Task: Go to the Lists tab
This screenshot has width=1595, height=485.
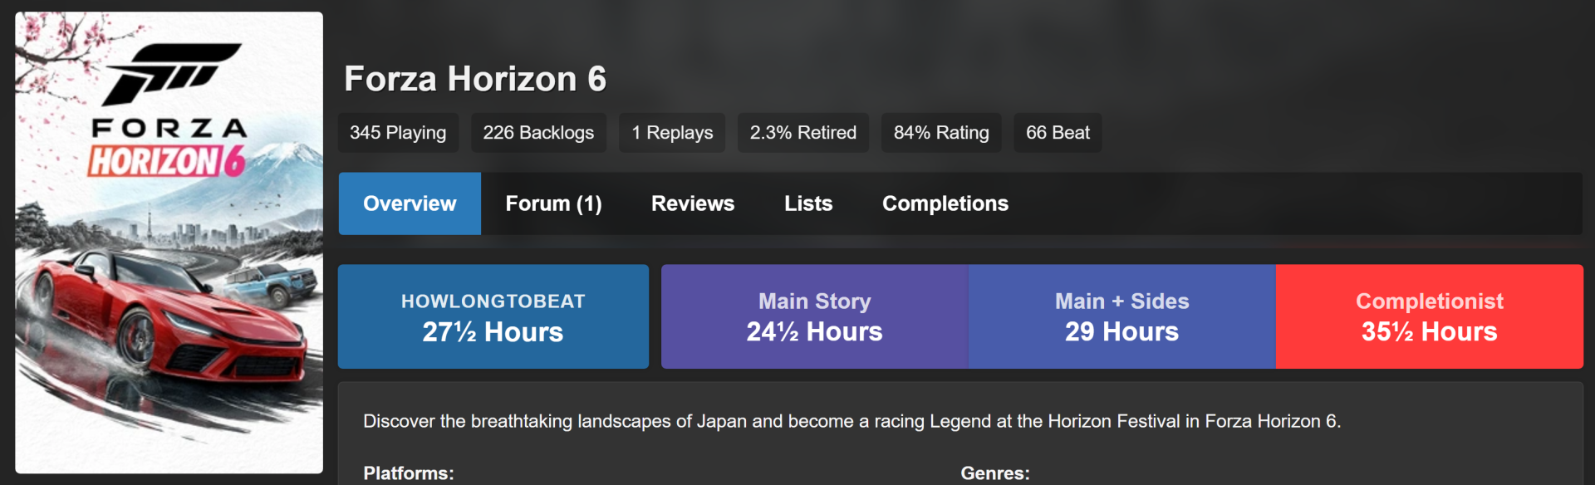Action: click(x=808, y=203)
